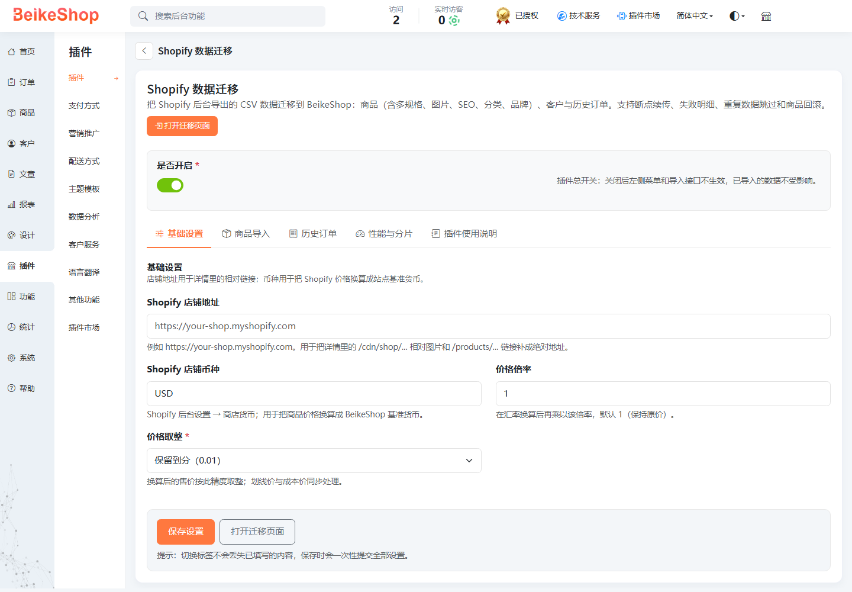
Task: Select 营销推广 in the submenu
Action: click(x=84, y=133)
